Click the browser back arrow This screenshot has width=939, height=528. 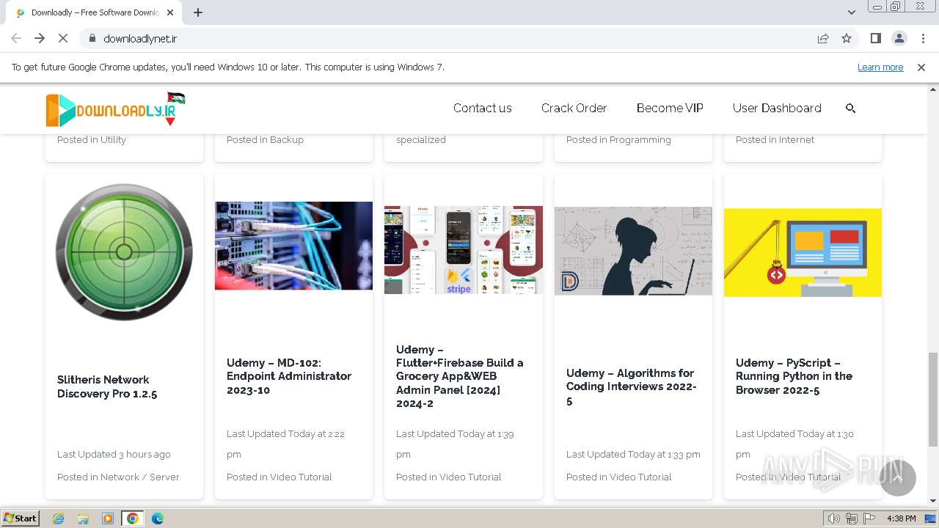point(16,38)
